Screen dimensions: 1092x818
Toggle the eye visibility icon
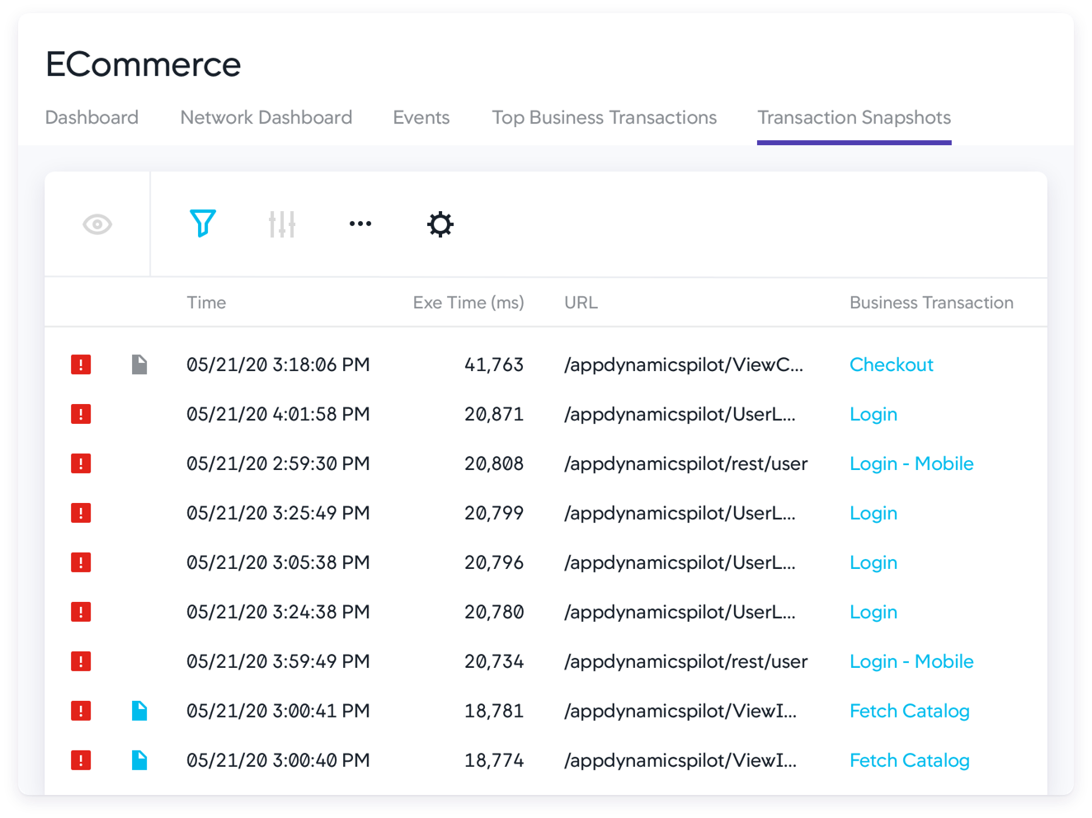pyautogui.click(x=97, y=224)
